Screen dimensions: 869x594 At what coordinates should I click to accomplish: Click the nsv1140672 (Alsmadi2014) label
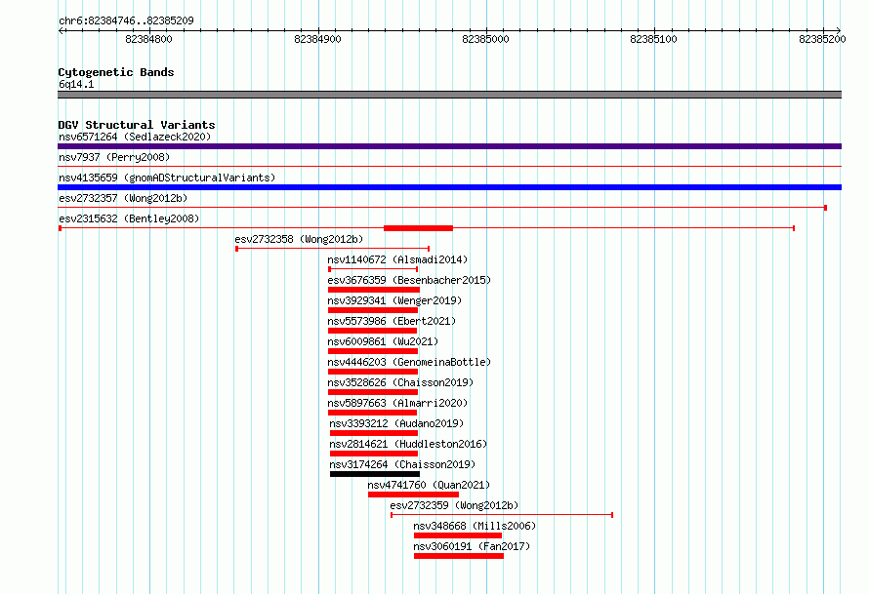[x=397, y=259]
